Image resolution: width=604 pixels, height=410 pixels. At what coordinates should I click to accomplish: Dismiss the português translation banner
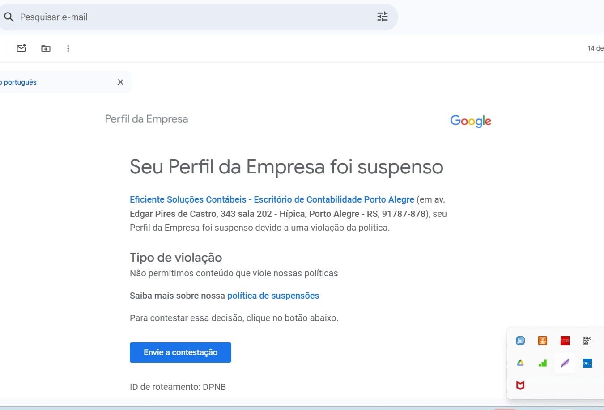(120, 82)
